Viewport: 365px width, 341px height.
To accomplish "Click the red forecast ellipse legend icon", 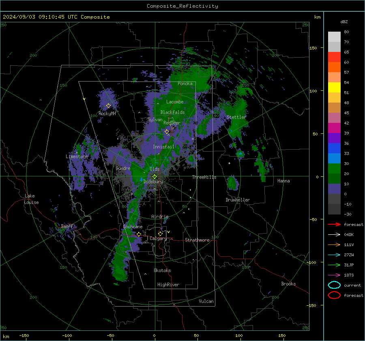I will pos(334,295).
